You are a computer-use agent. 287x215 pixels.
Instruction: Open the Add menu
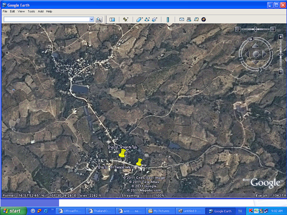click(41, 12)
